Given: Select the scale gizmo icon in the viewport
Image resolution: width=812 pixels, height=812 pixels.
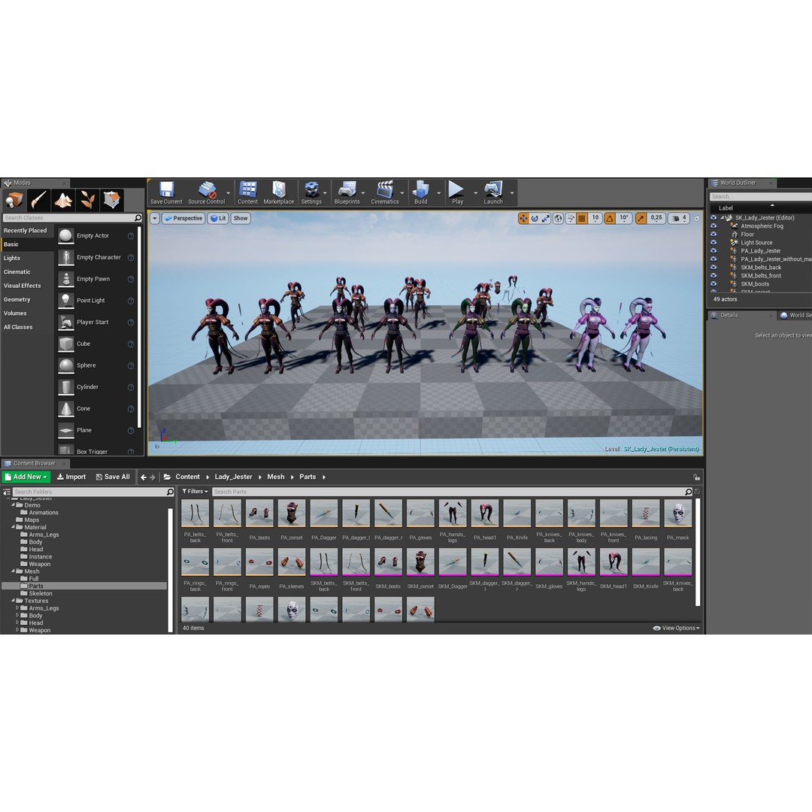Looking at the screenshot, I should (546, 219).
